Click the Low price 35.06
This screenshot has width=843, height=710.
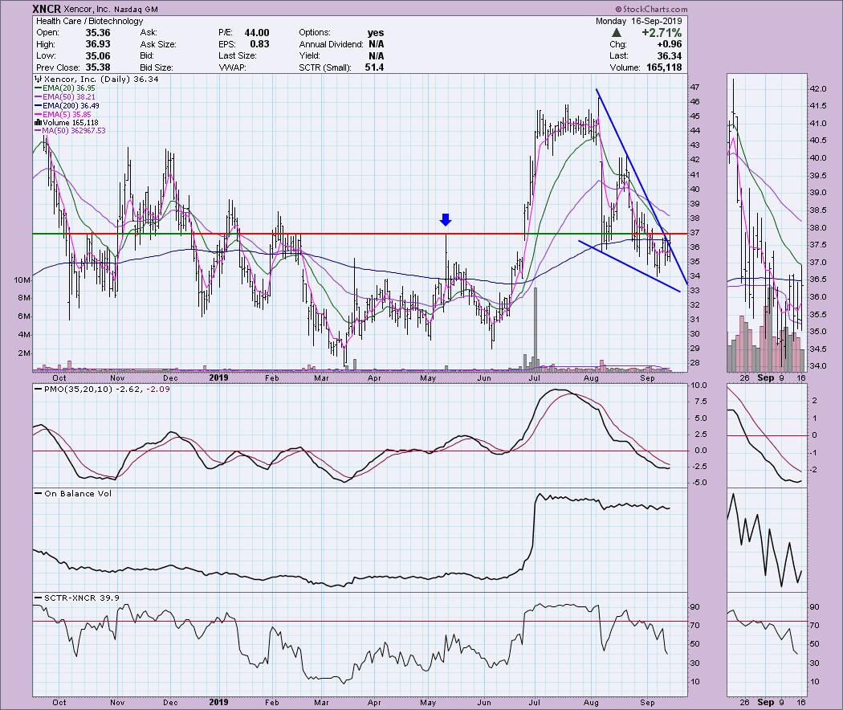point(98,56)
